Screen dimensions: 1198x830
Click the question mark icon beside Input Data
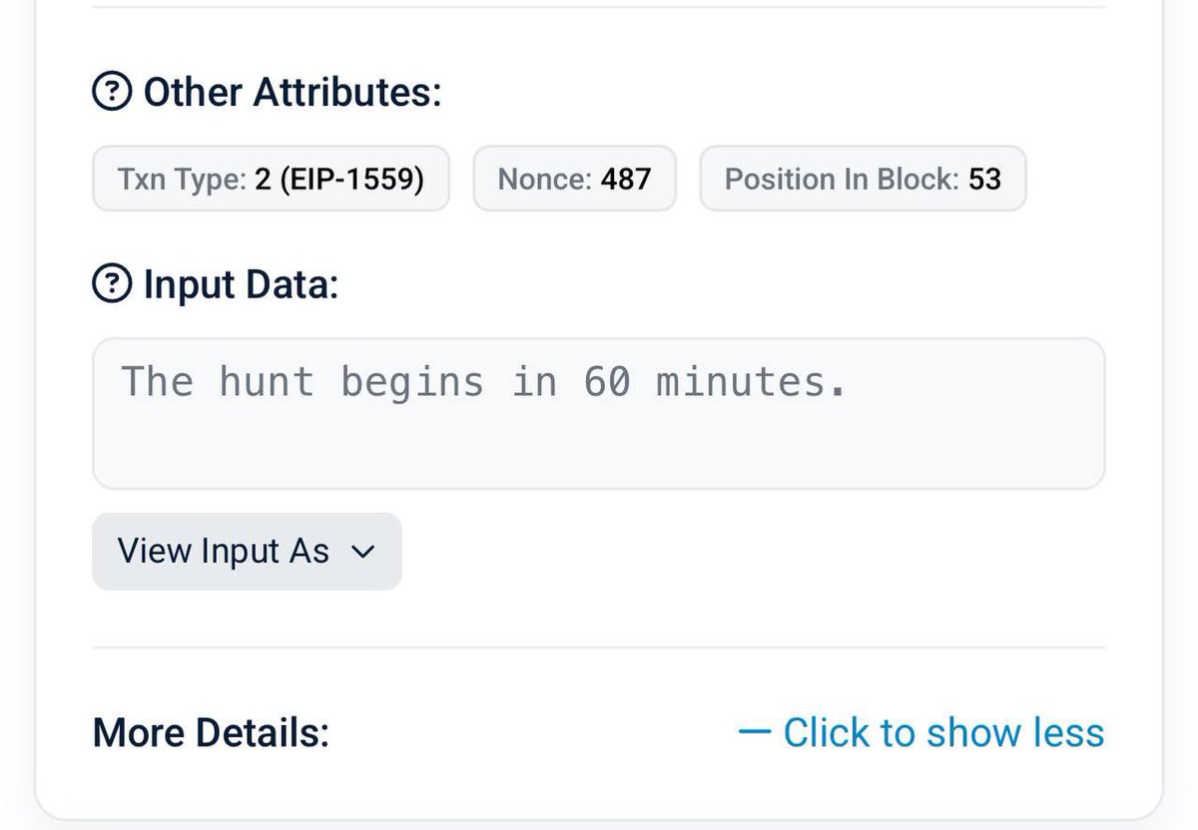coord(112,285)
